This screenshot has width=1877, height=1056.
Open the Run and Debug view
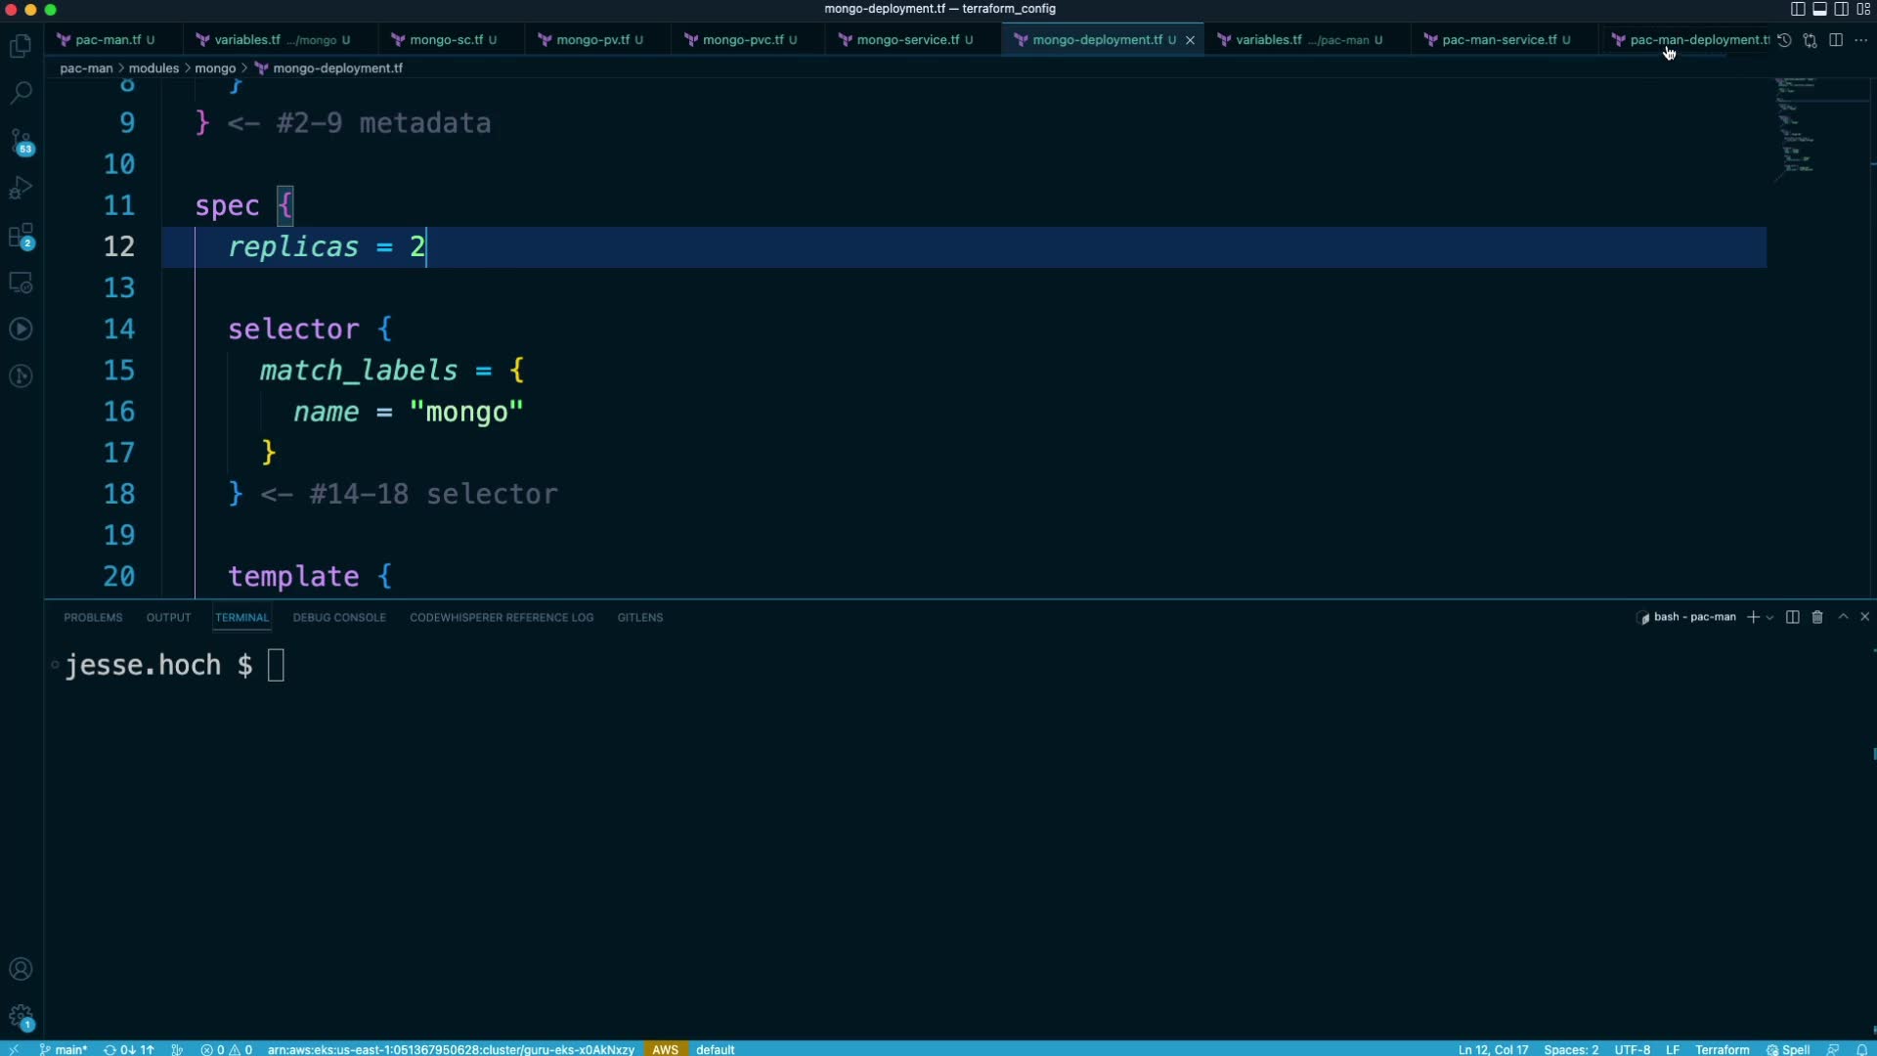point(21,188)
